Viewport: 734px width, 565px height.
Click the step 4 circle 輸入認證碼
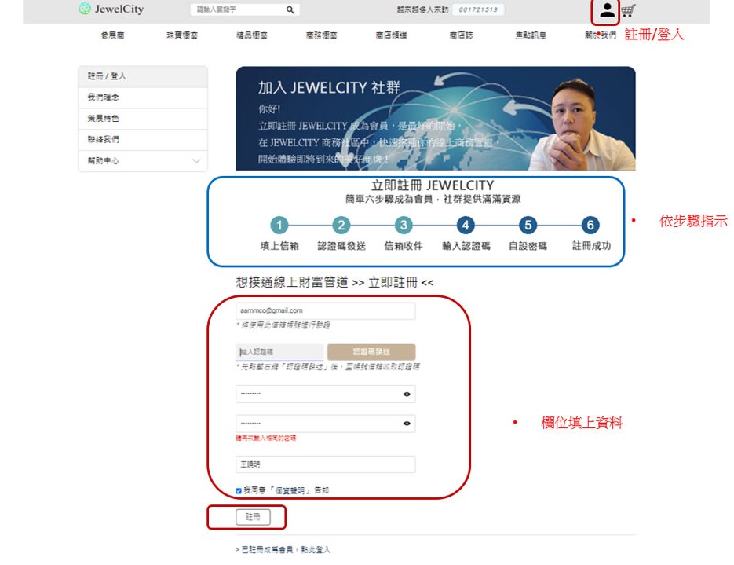coord(466,226)
